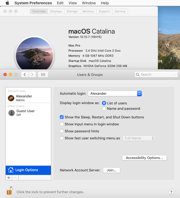Switch to Storage tab in About This Mac
Viewport: 180px width, 198px height.
[x=72, y=11]
